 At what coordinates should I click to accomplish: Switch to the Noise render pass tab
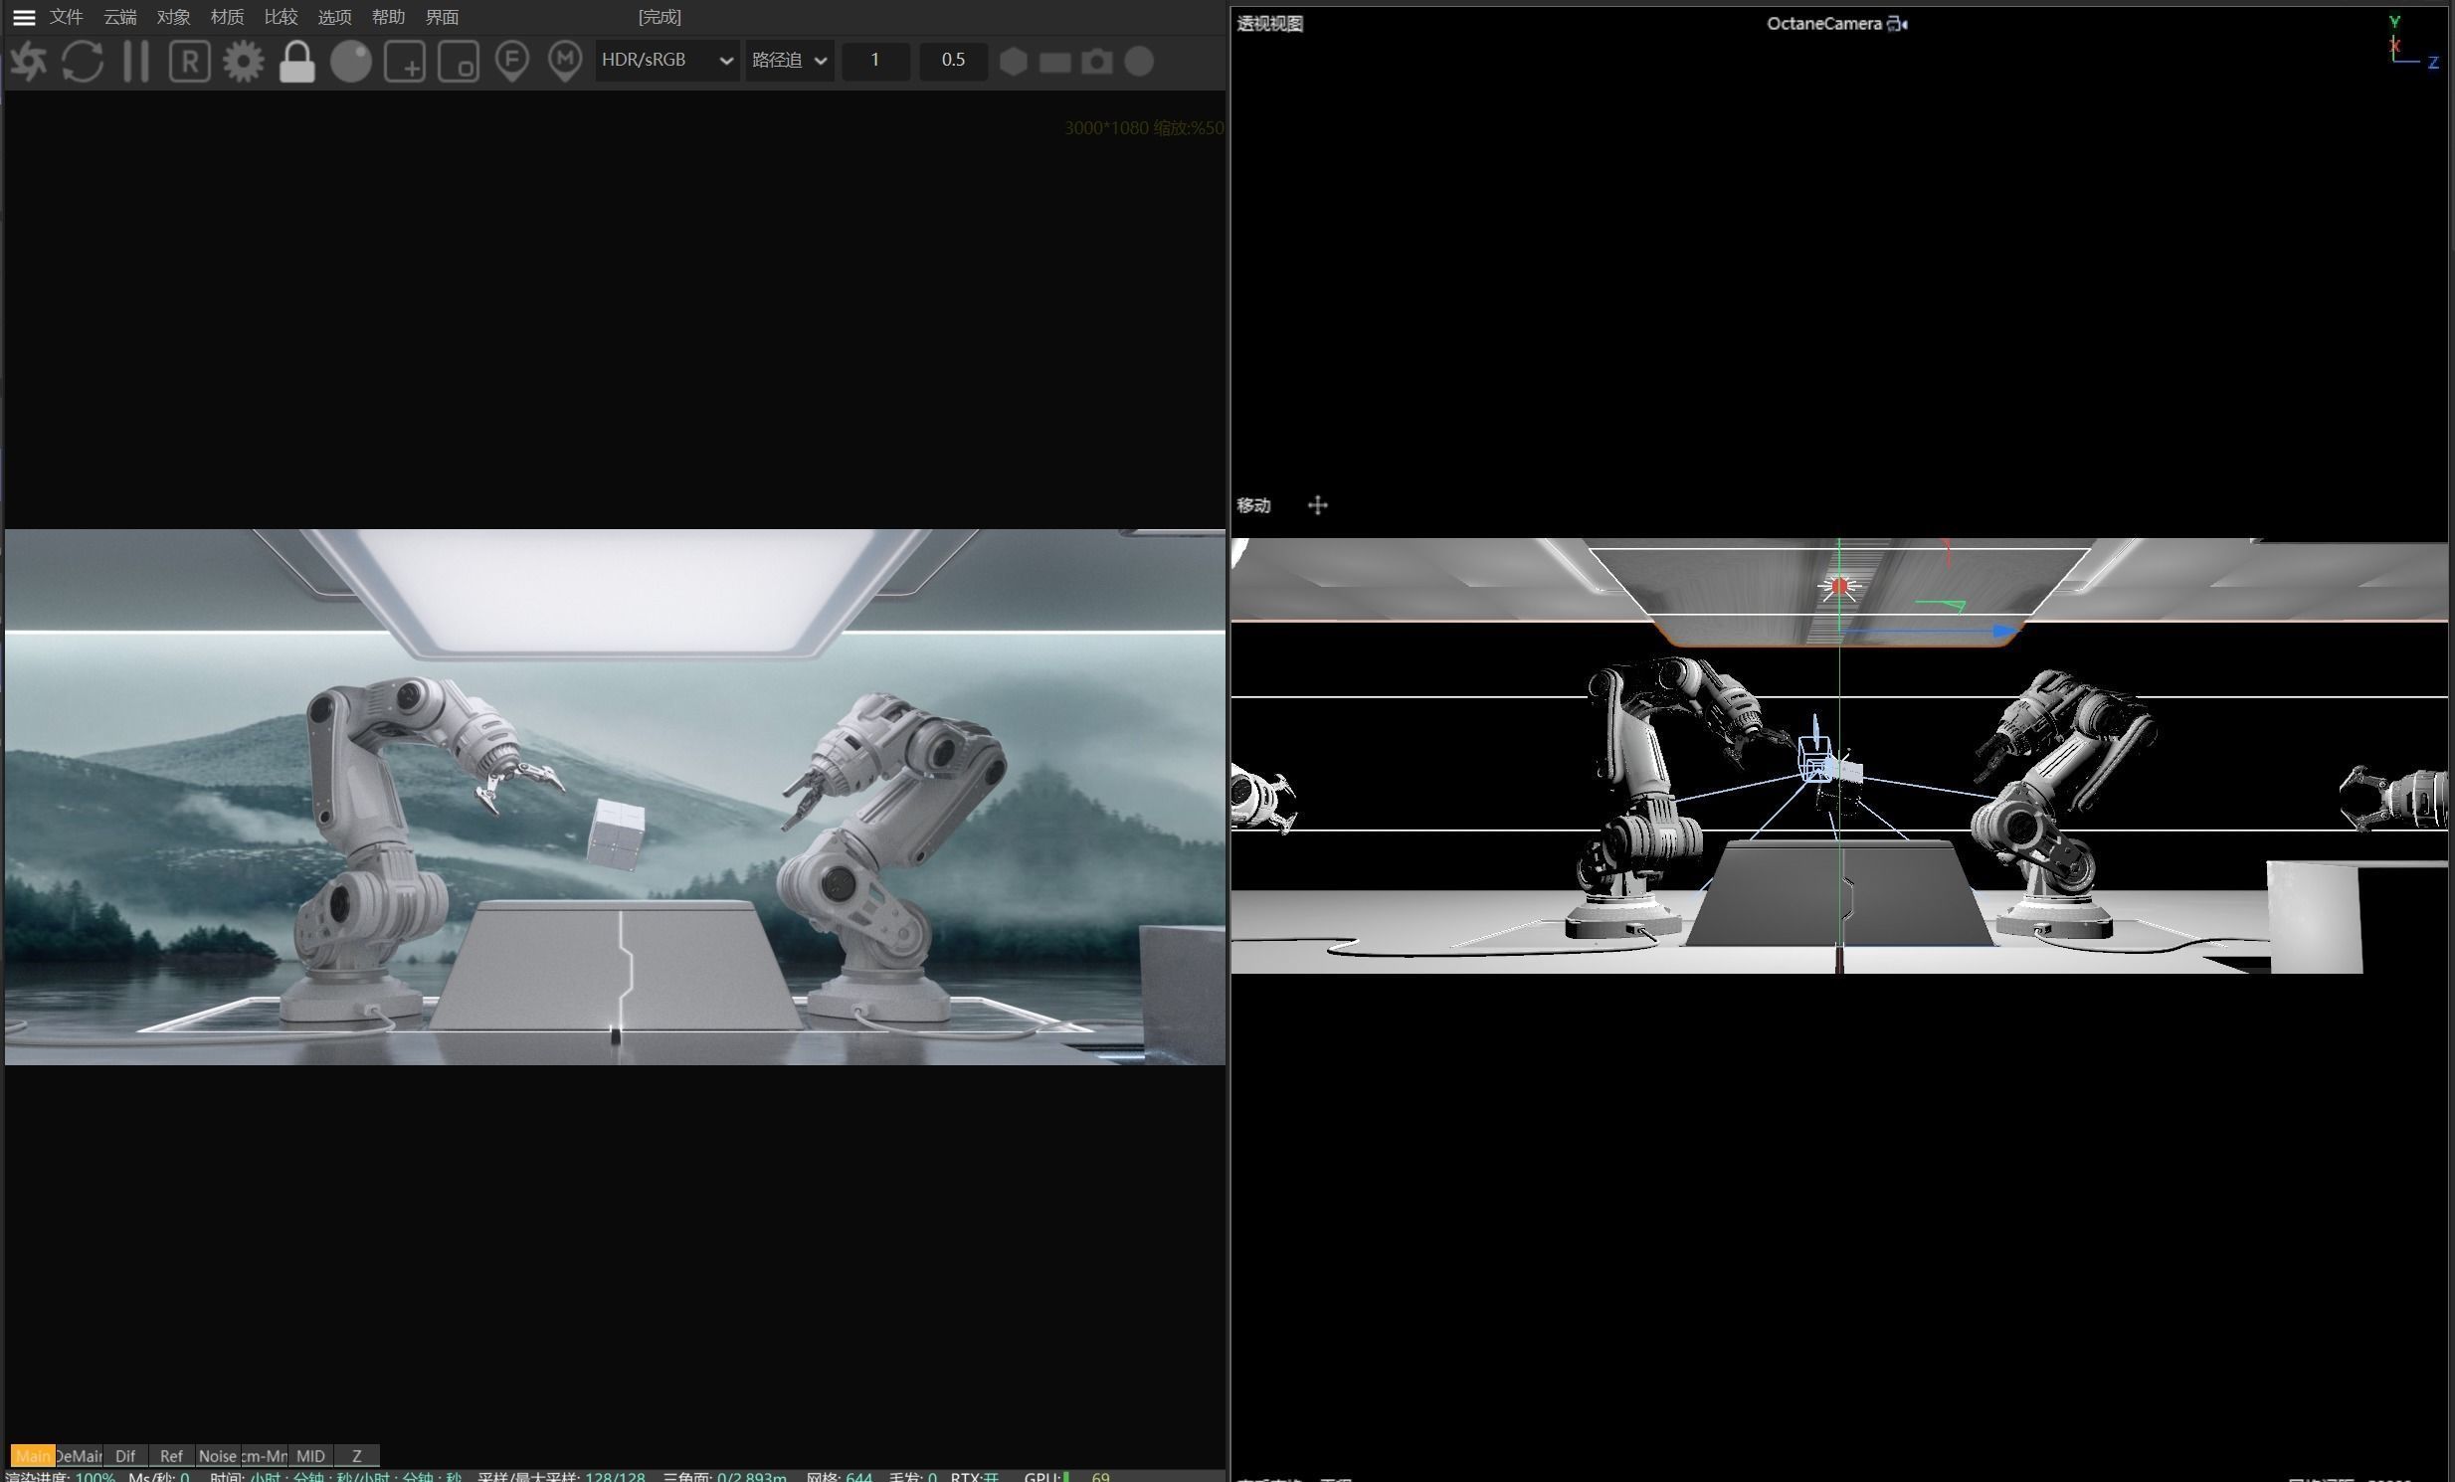[x=217, y=1456]
